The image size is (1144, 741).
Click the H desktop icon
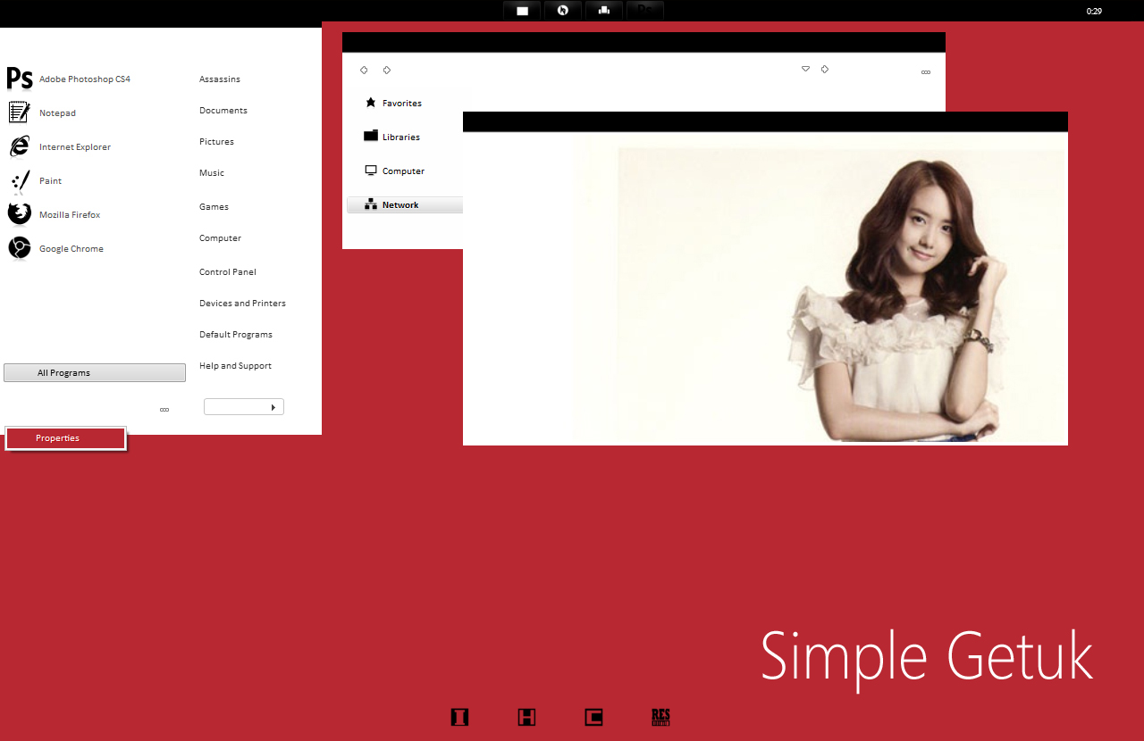tap(526, 717)
